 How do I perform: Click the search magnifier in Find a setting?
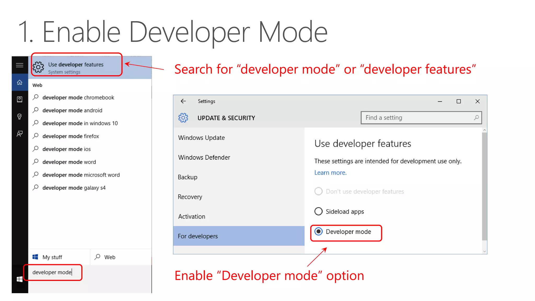[476, 118]
